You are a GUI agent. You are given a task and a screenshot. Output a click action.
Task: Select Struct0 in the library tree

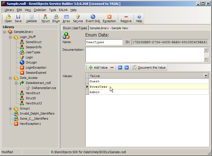click(31, 98)
